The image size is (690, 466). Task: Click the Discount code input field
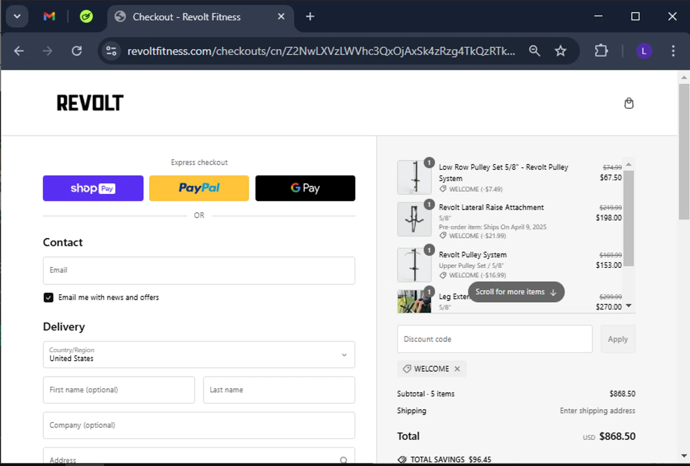pos(494,339)
